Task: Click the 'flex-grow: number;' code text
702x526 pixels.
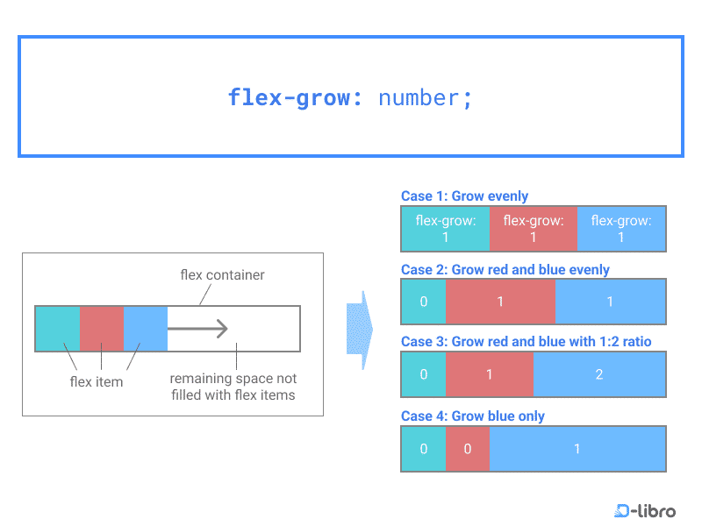Action: point(350,97)
